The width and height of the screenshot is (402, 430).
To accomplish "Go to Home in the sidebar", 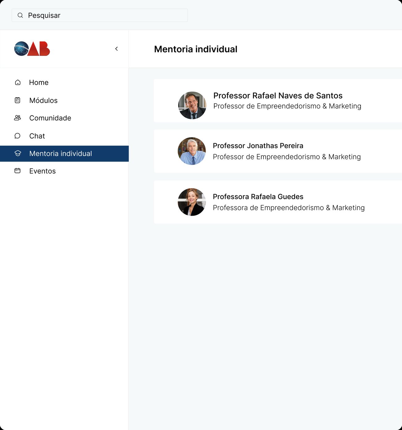I will pos(39,82).
